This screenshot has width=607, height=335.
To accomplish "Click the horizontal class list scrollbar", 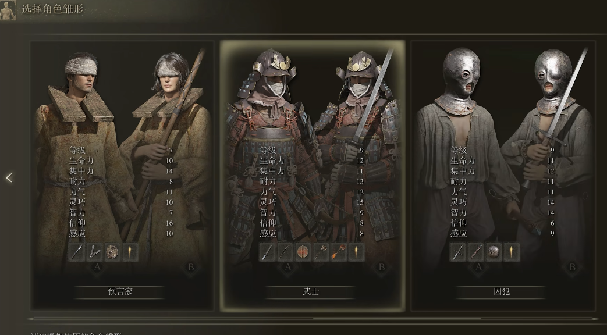I will (x=313, y=319).
